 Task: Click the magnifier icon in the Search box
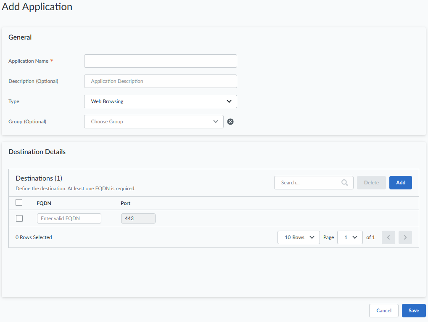click(x=345, y=183)
